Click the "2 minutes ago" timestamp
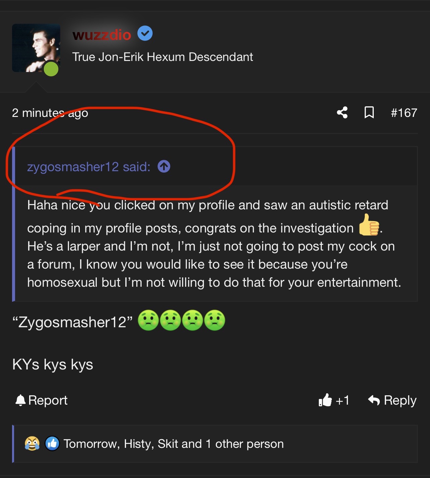 [50, 113]
